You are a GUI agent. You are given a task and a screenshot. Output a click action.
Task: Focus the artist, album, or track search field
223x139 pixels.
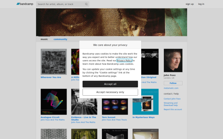62,4
